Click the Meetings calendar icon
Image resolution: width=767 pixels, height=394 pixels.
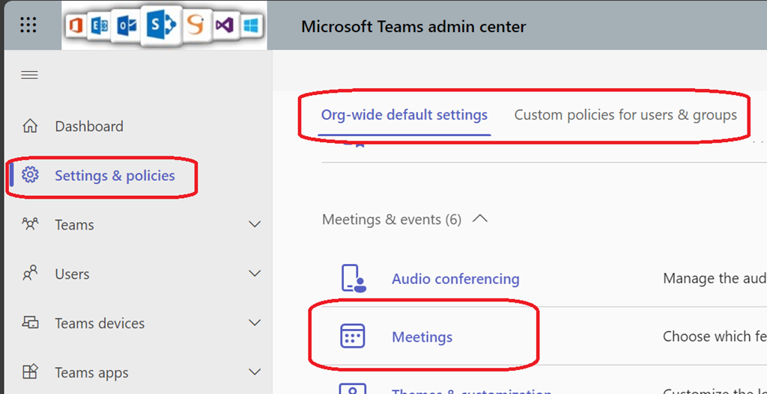coord(352,336)
